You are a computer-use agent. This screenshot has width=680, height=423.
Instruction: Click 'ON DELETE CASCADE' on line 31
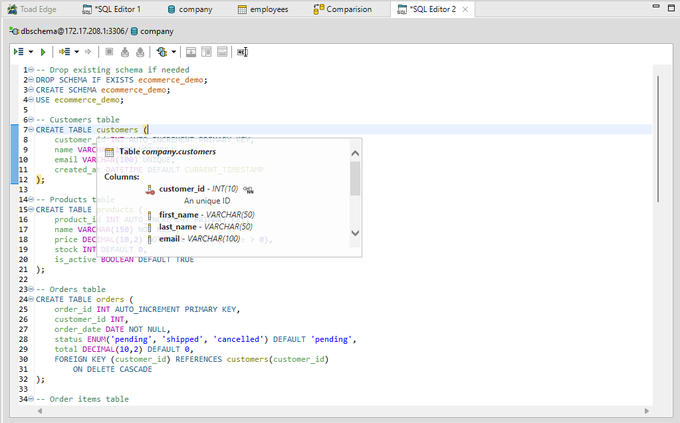coord(112,369)
